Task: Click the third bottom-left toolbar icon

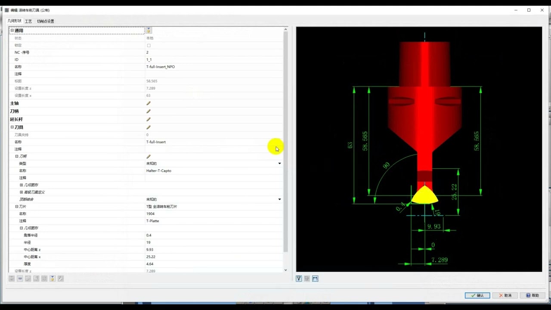Action: [28, 279]
